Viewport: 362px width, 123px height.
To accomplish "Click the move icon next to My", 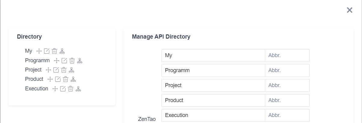I will (39, 51).
